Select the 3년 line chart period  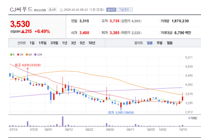[x=73, y=43]
